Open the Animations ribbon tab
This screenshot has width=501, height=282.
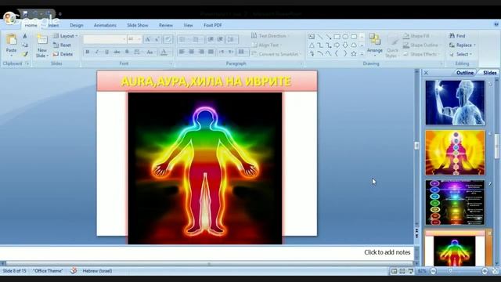105,25
